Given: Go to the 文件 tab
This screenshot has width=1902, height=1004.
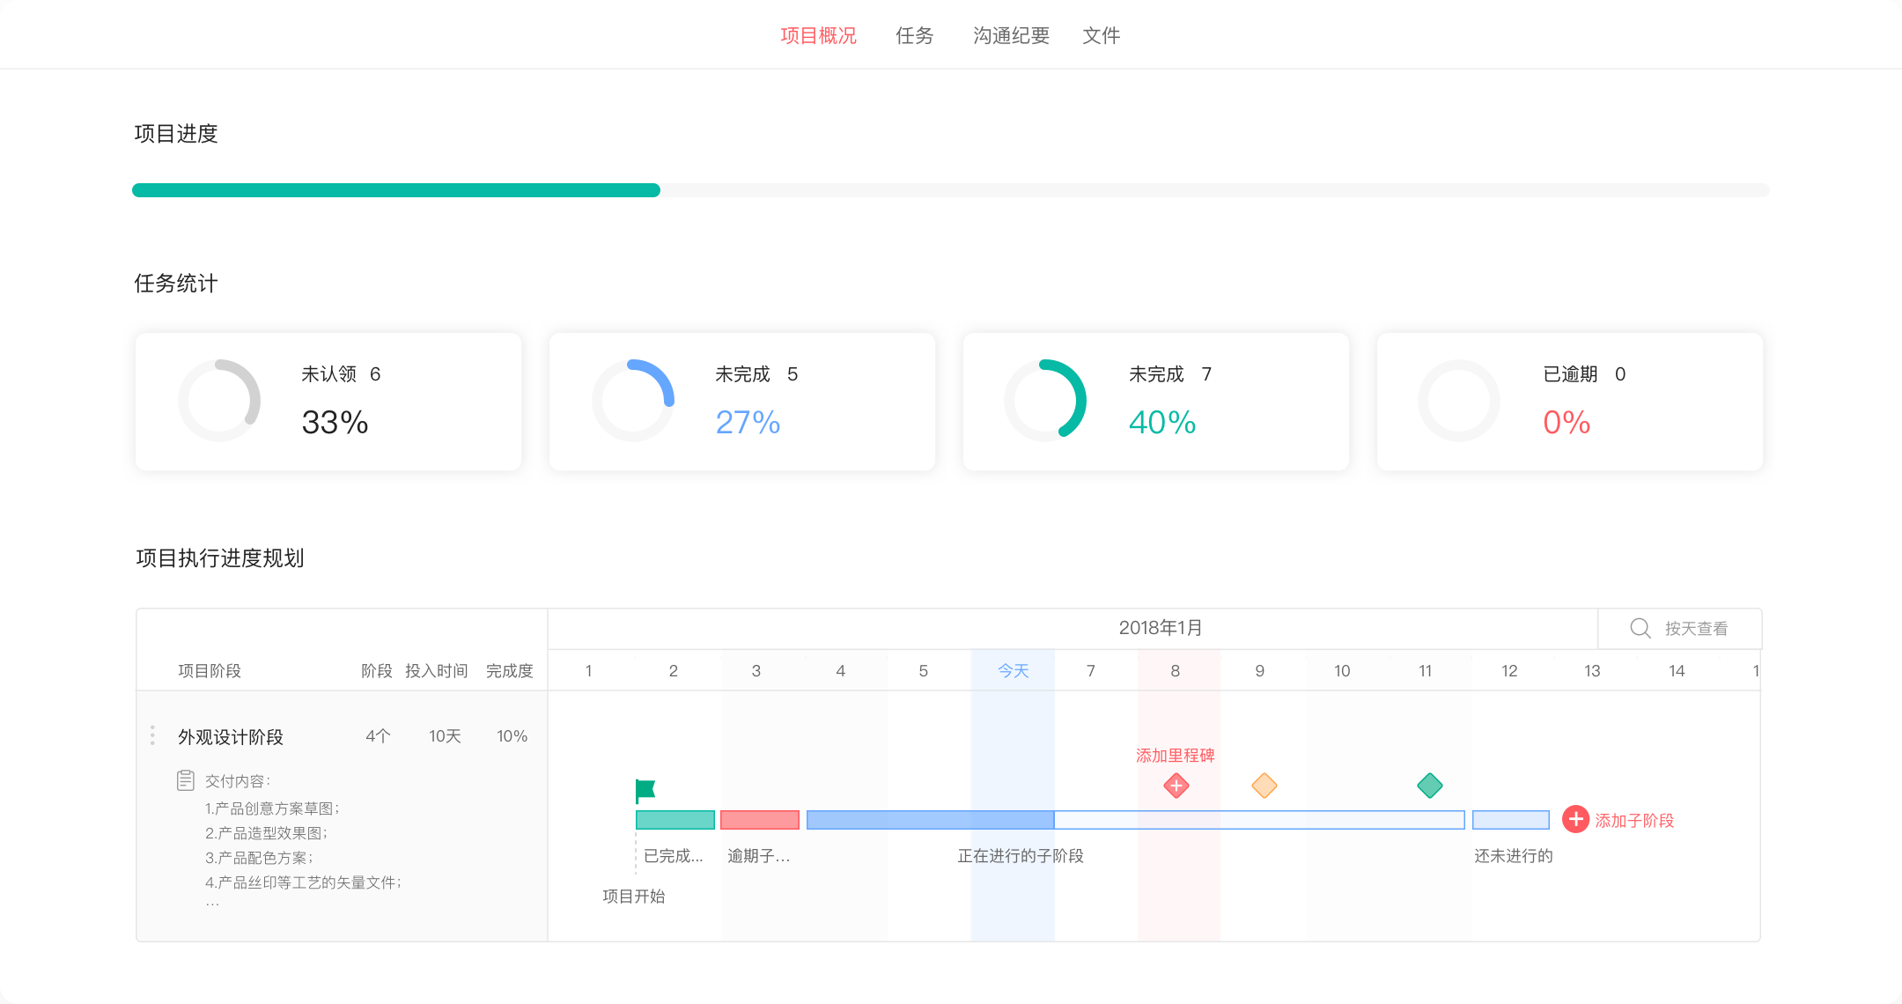Looking at the screenshot, I should coord(1101,35).
